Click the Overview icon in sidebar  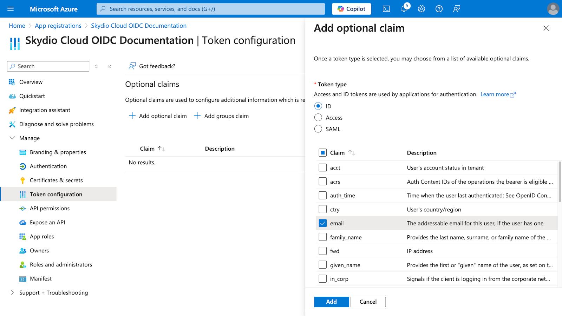12,82
